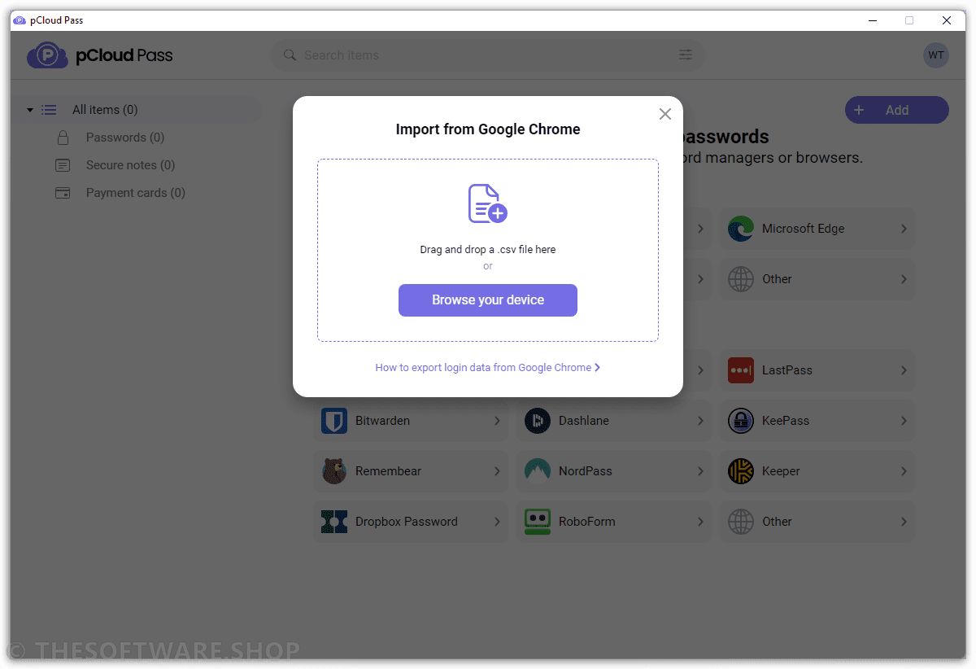Click the Secure notes icon

(63, 165)
